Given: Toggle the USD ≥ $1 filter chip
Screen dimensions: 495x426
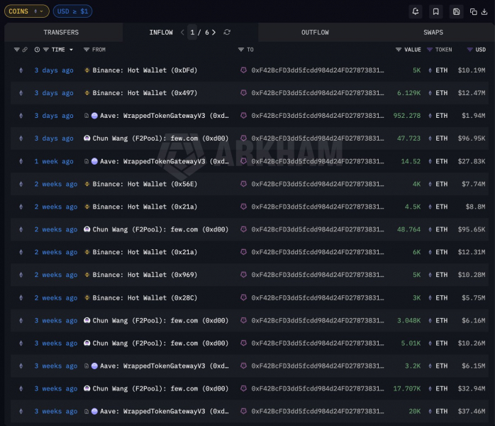Looking at the screenshot, I should (72, 11).
